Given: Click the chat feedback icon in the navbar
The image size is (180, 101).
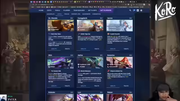Looking at the screenshot, I should tap(134, 10).
